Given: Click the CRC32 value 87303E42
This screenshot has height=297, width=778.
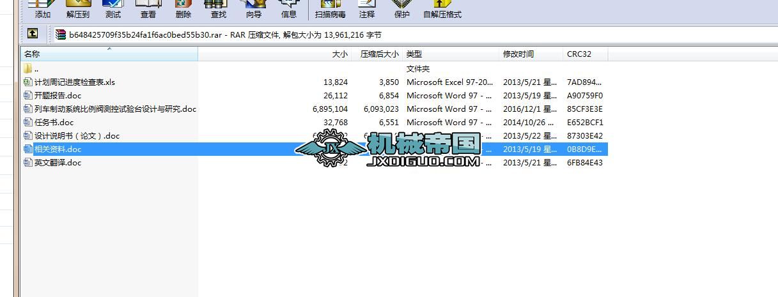Looking at the screenshot, I should pos(585,135).
